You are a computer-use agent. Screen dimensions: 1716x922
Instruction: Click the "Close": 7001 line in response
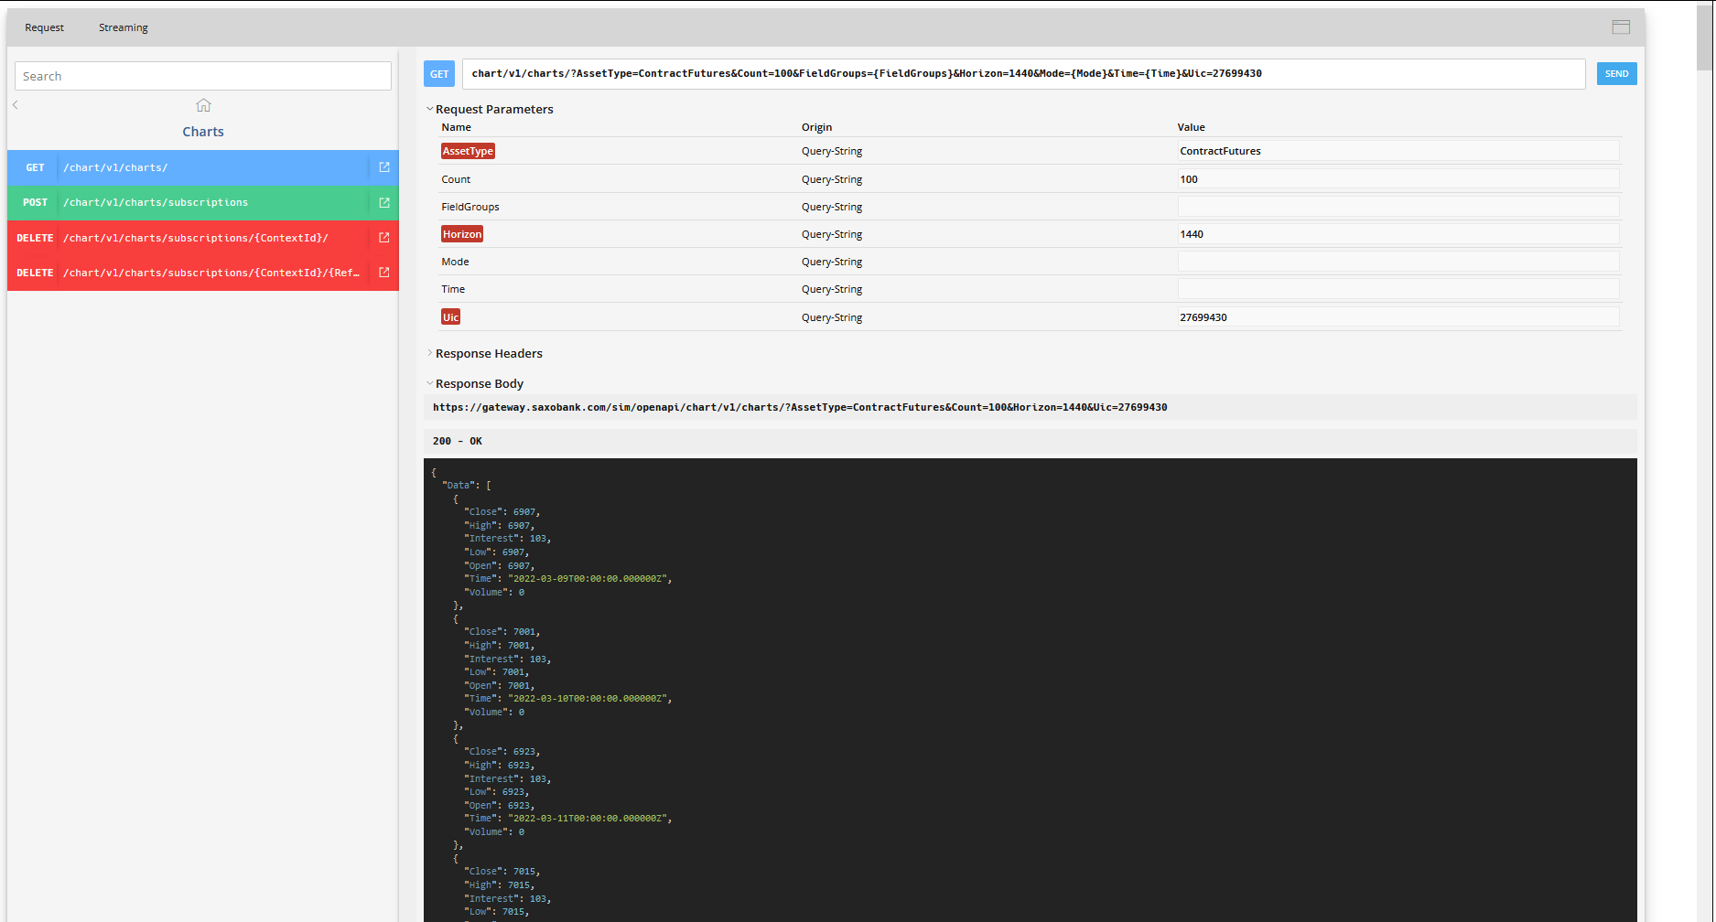[502, 632]
